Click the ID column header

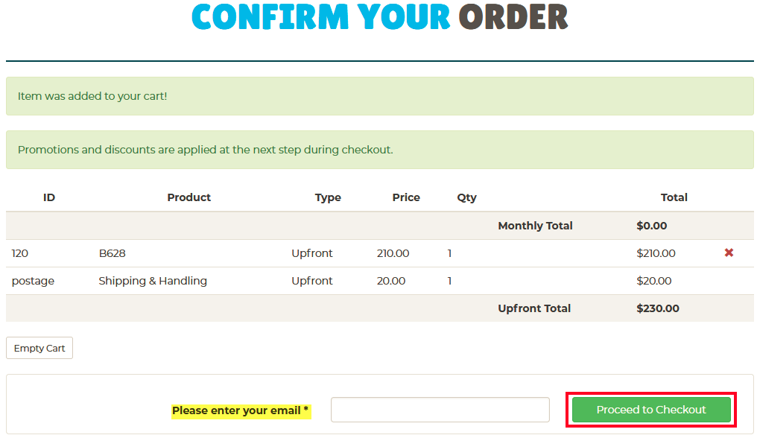(48, 197)
